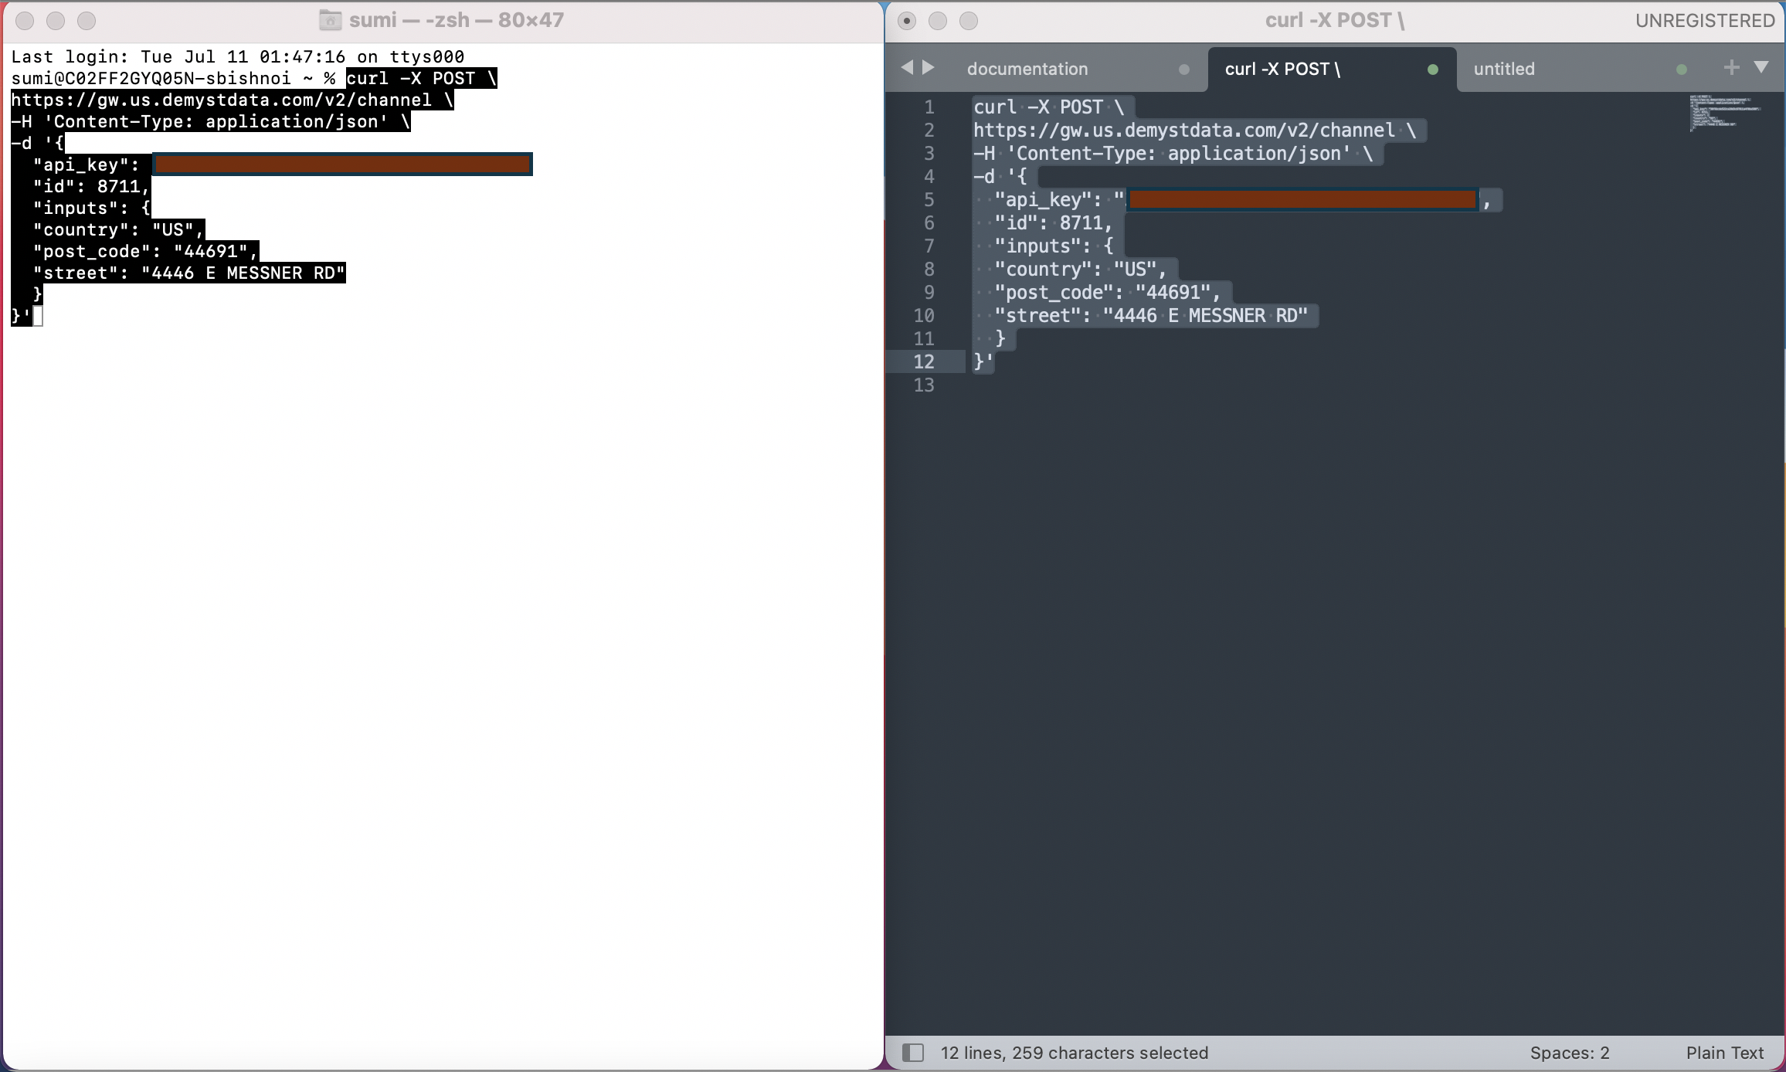Switch to the documentation tab

click(1027, 70)
